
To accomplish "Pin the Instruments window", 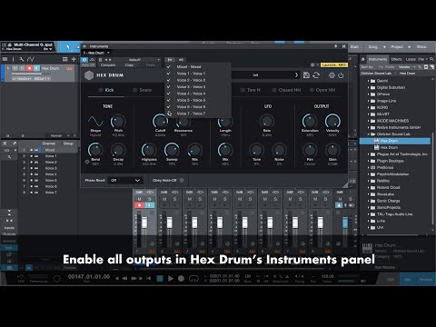I will (x=335, y=46).
